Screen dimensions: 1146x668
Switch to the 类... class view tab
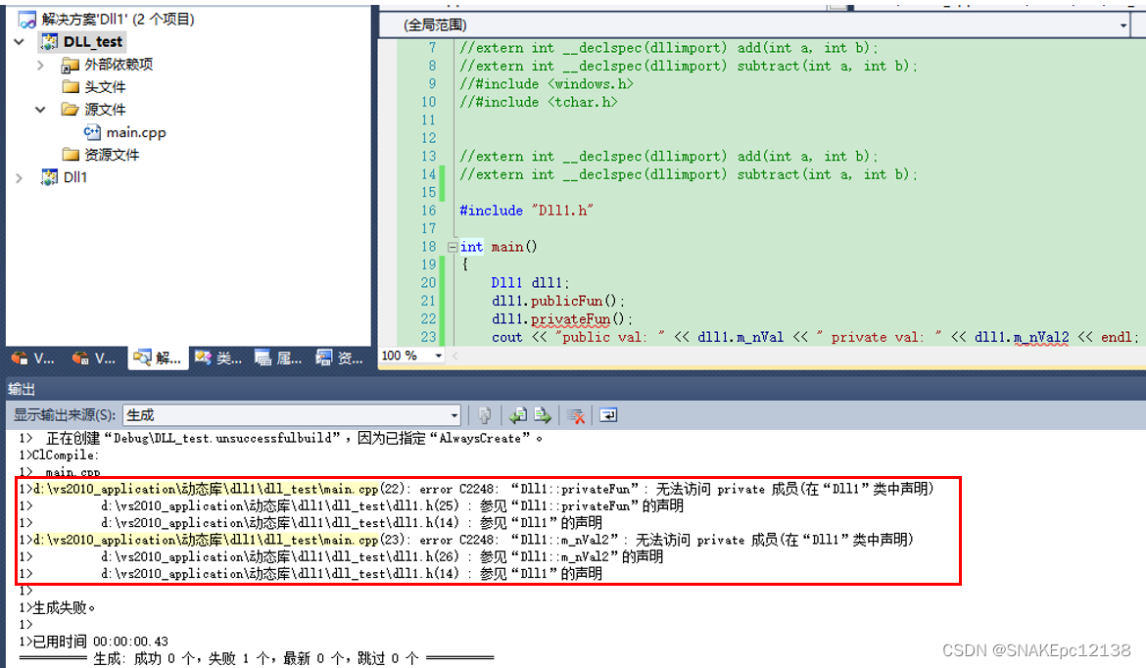217,358
